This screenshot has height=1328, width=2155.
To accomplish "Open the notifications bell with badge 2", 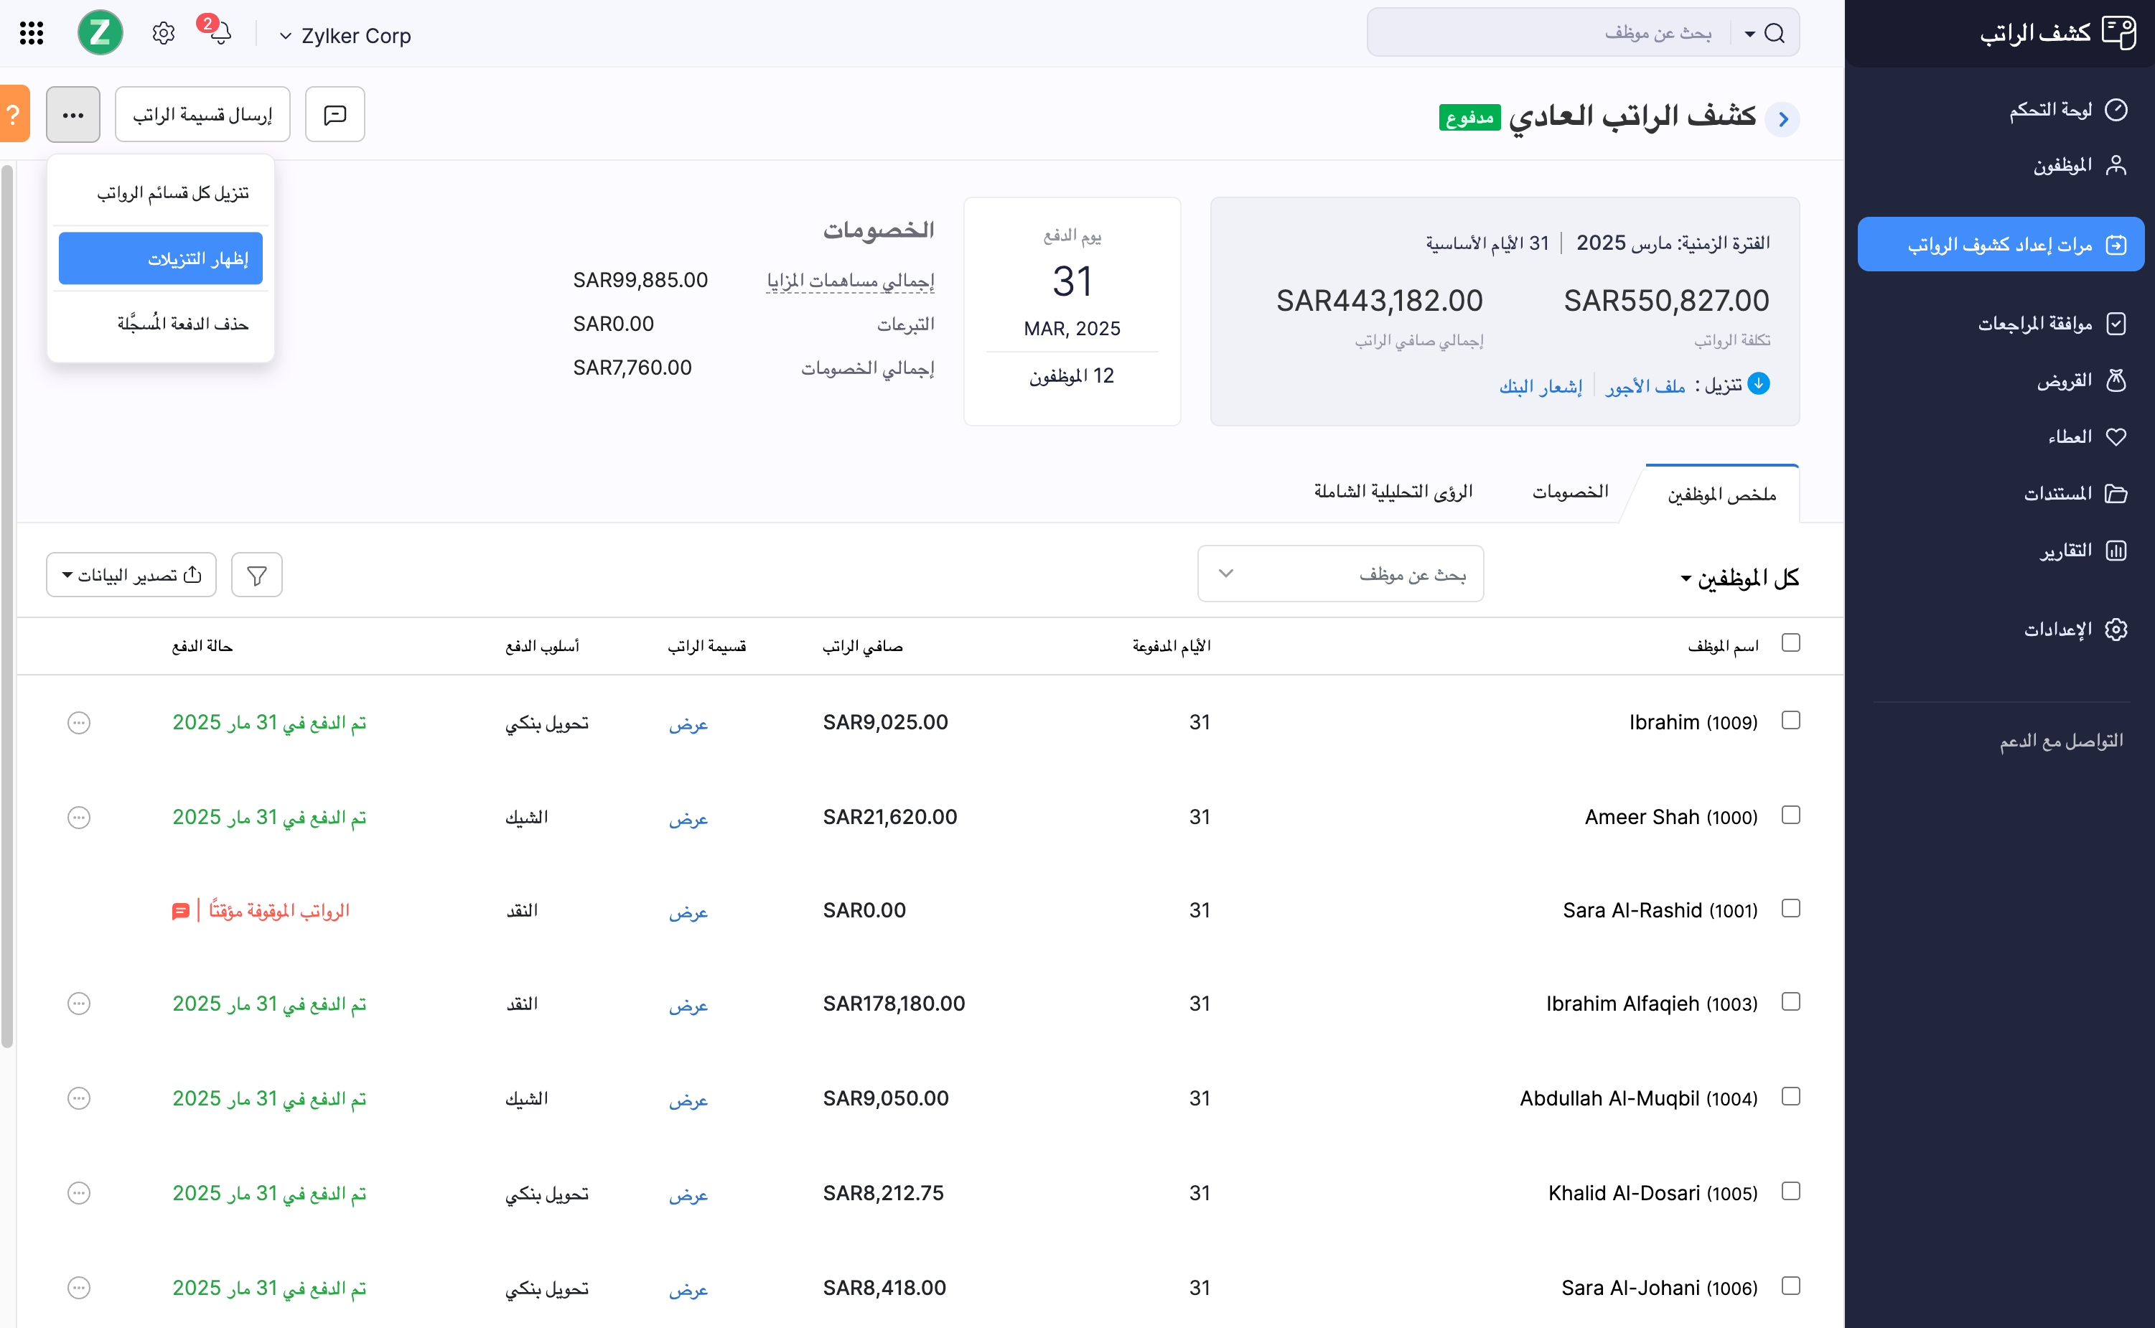I will pos(220,32).
